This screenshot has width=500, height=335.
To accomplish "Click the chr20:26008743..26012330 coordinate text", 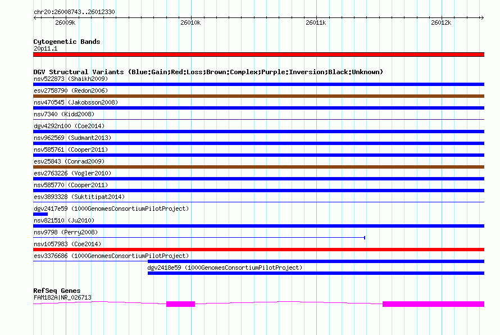I will (74, 12).
